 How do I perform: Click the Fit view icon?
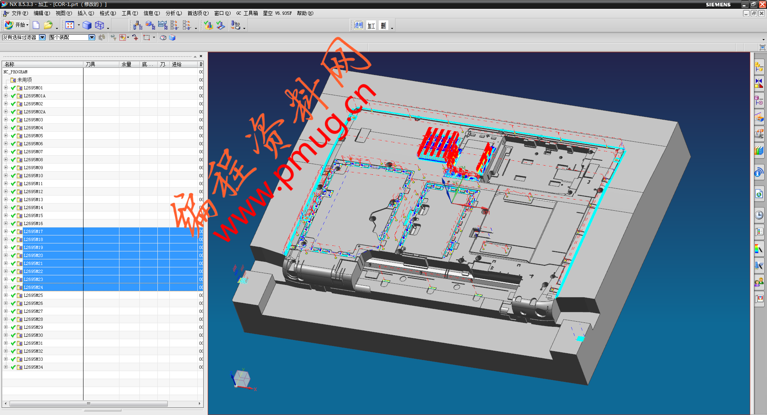[70, 25]
